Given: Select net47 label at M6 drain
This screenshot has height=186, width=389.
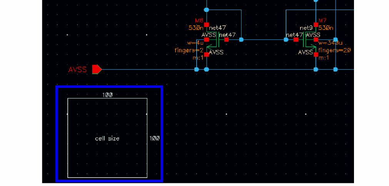Looking at the screenshot, I should pyautogui.click(x=217, y=28).
